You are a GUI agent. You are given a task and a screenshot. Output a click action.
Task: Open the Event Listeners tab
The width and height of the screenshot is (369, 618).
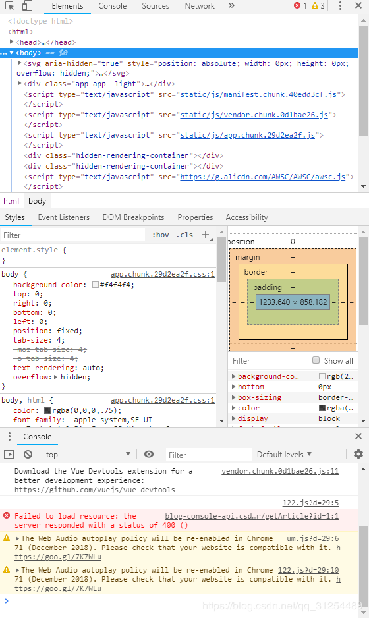[63, 217]
